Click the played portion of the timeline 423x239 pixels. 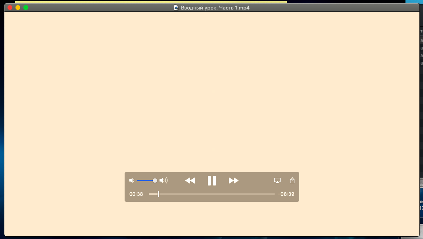pyautogui.click(x=153, y=194)
